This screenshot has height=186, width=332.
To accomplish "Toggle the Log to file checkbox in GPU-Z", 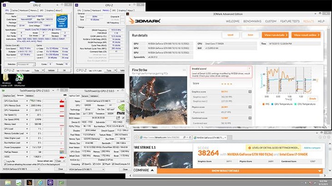I will pos(5,161).
